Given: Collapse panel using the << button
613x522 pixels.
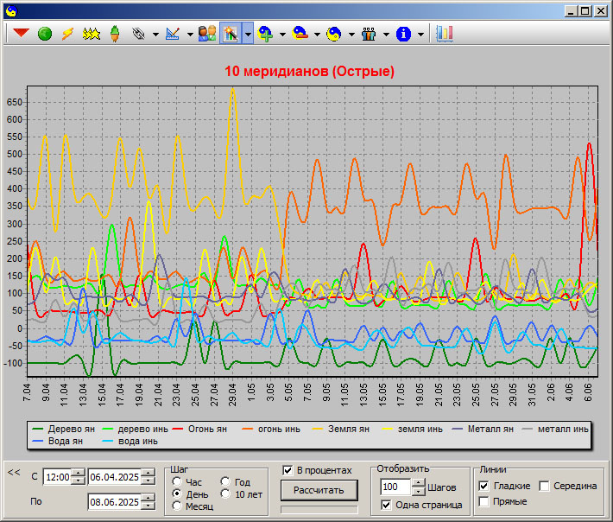Looking at the screenshot, I should 14,472.
